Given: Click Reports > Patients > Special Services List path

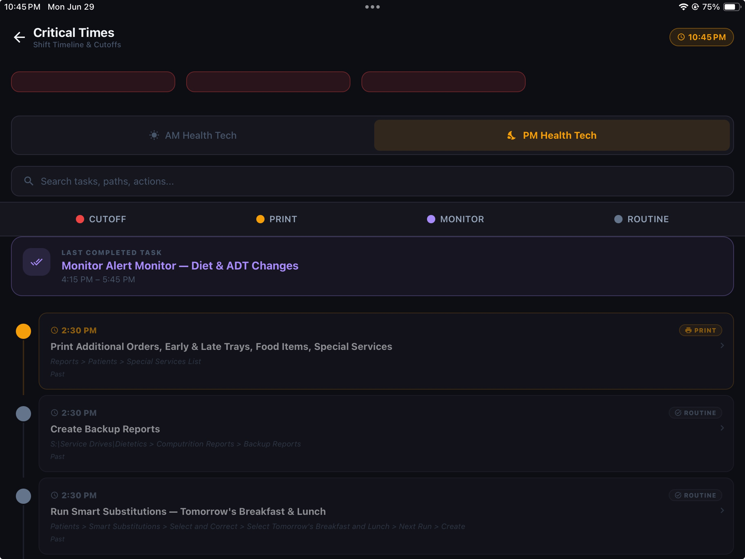Looking at the screenshot, I should [126, 361].
